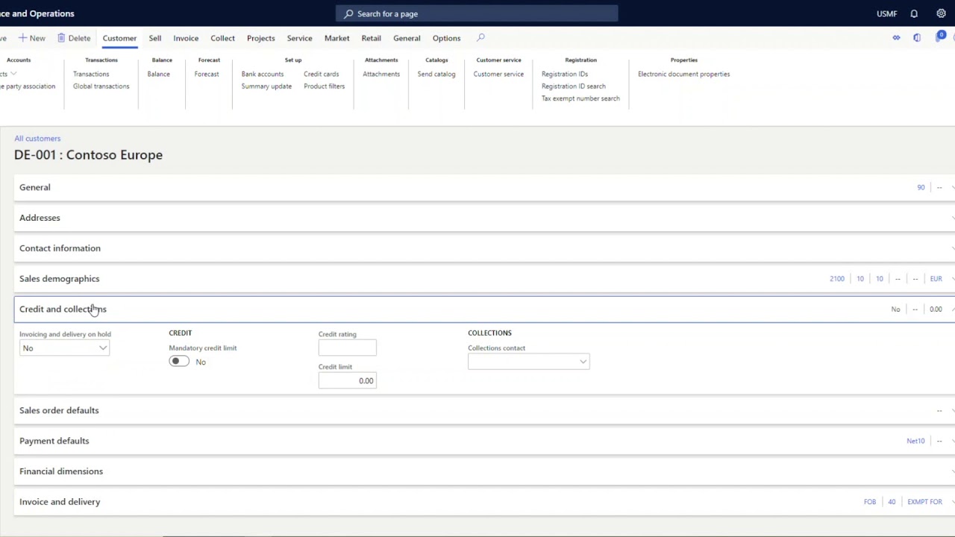Open Registration IDs
Image resolution: width=955 pixels, height=537 pixels.
[565, 74]
